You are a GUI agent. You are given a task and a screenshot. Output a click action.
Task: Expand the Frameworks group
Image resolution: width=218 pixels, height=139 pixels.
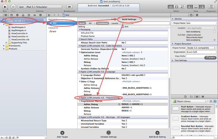click(4, 46)
